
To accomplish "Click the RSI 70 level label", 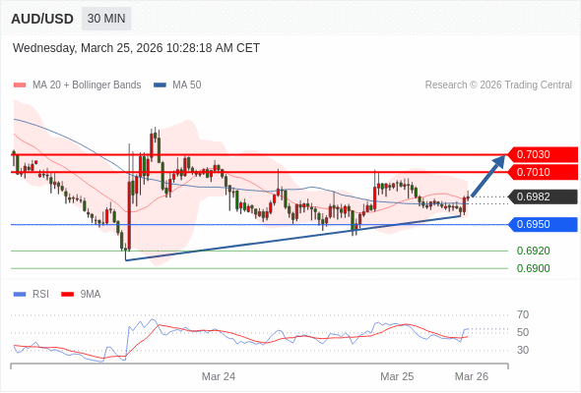I will 523,315.
